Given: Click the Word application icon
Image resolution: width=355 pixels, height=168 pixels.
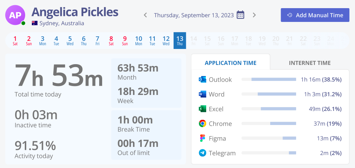Looking at the screenshot, I should pos(202,94).
